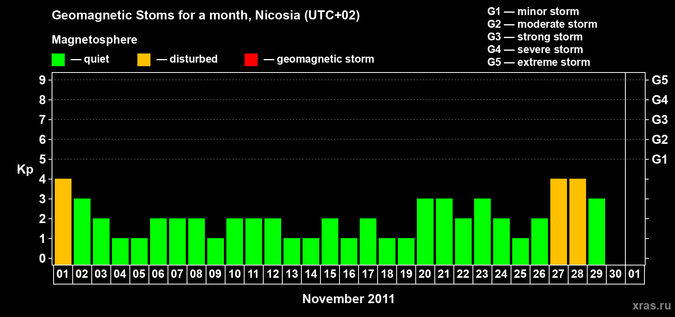This screenshot has width=675, height=317.
Task: Click the G5 right-axis label
Action: coord(660,80)
